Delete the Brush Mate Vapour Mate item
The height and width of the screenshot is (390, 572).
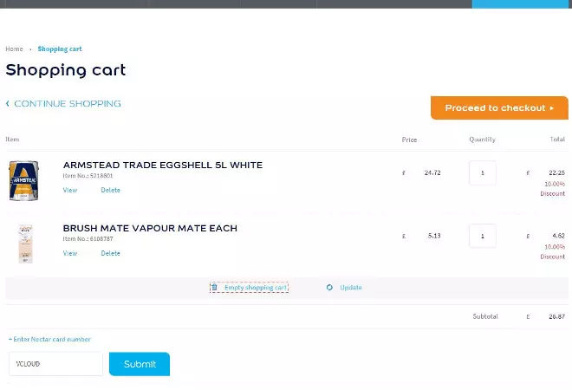point(110,253)
